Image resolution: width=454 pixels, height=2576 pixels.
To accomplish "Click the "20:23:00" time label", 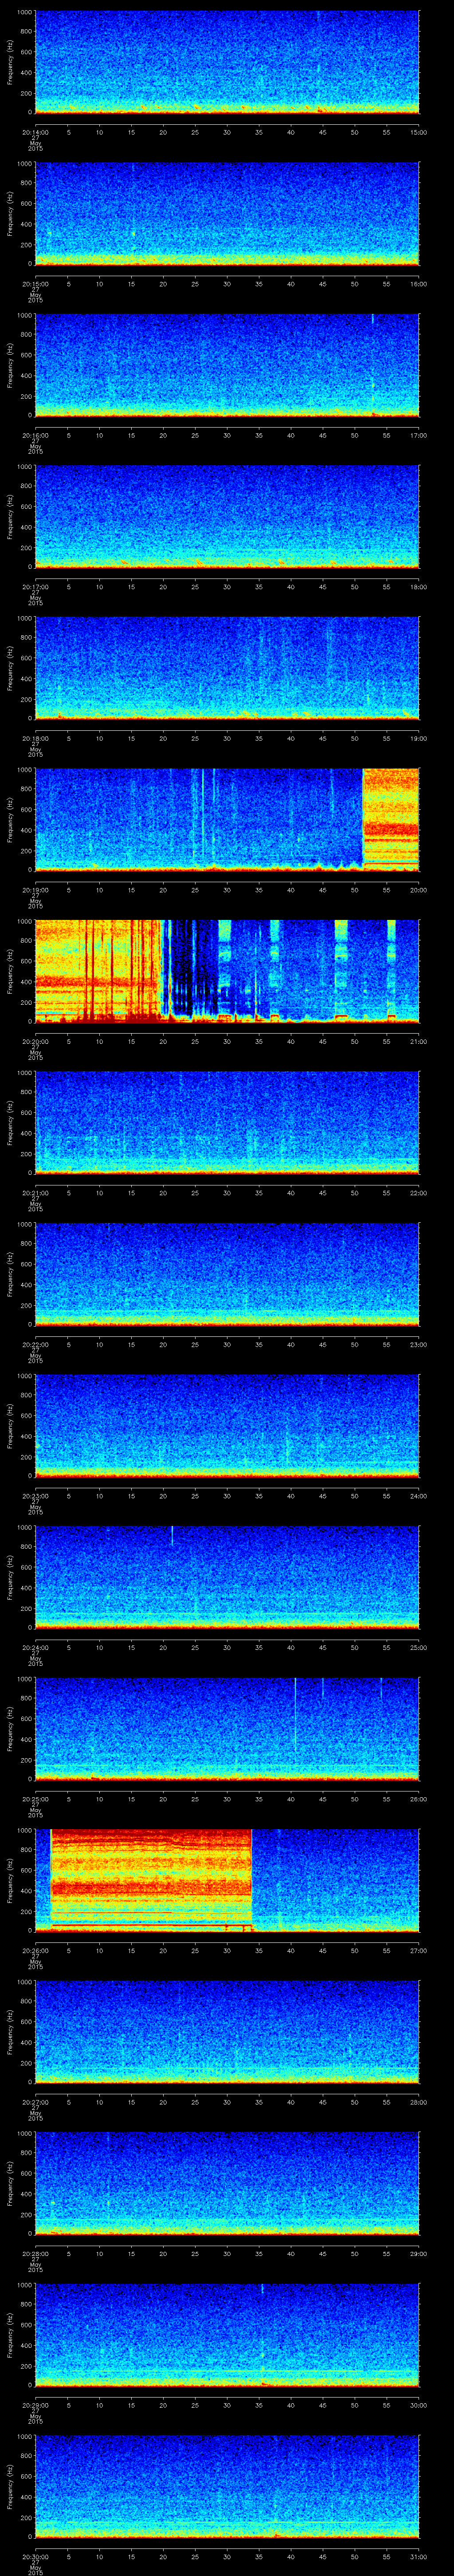I will coord(35,1496).
